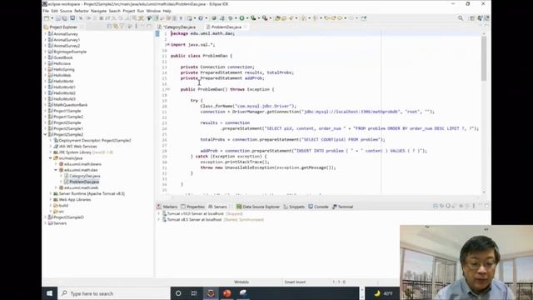Collapse the src/main/java folder node
Screen dimensions: 533x300
click(x=50, y=158)
